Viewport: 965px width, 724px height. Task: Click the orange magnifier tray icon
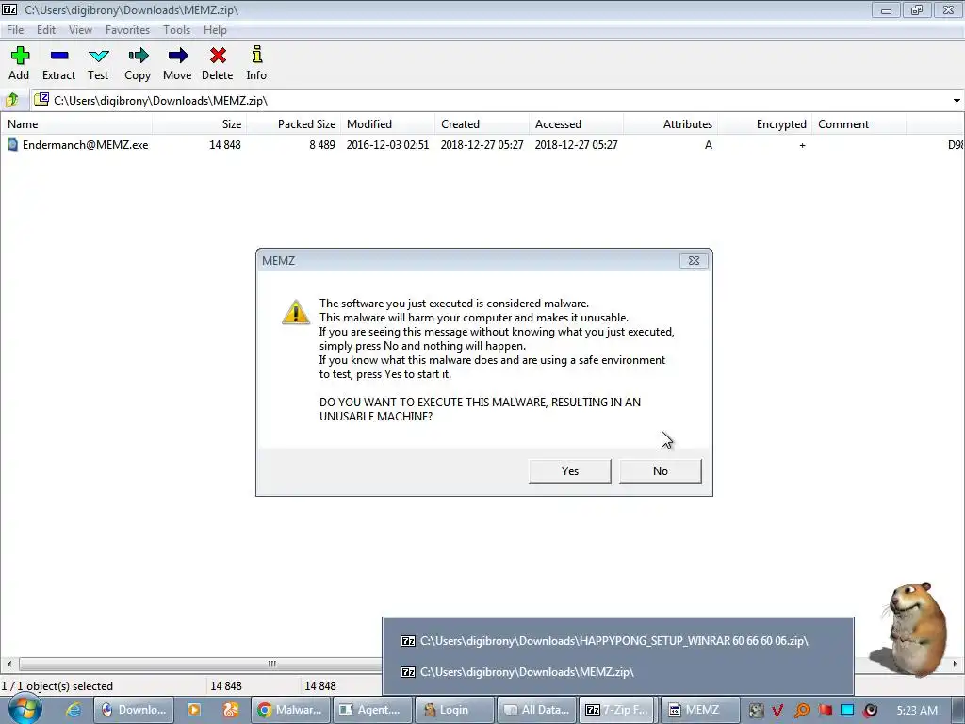(x=801, y=711)
